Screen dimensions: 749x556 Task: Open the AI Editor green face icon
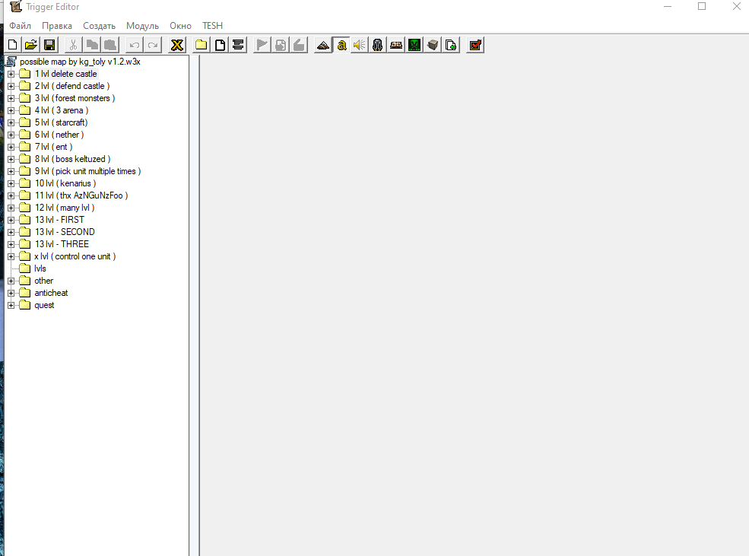click(x=414, y=45)
